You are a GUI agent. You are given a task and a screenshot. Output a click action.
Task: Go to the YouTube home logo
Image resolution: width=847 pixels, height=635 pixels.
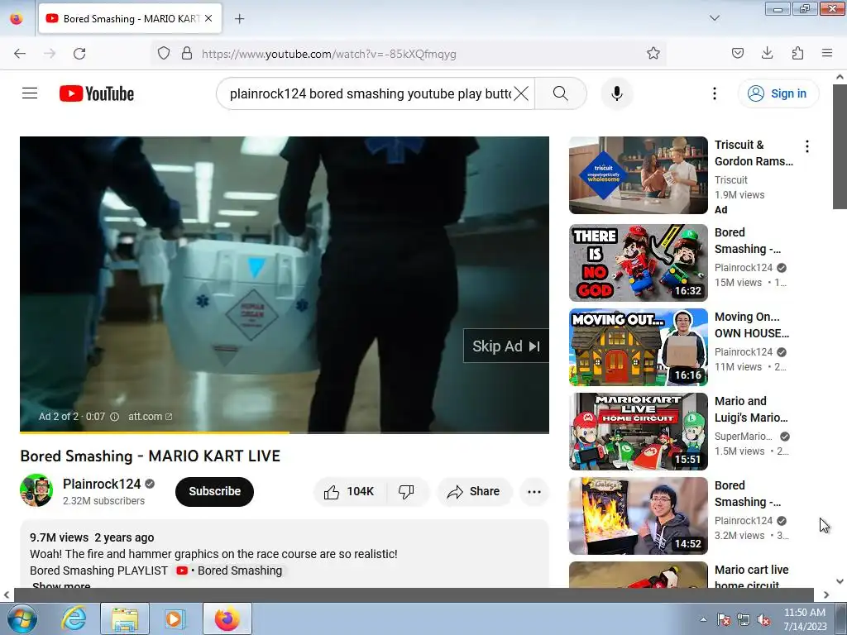click(x=97, y=93)
